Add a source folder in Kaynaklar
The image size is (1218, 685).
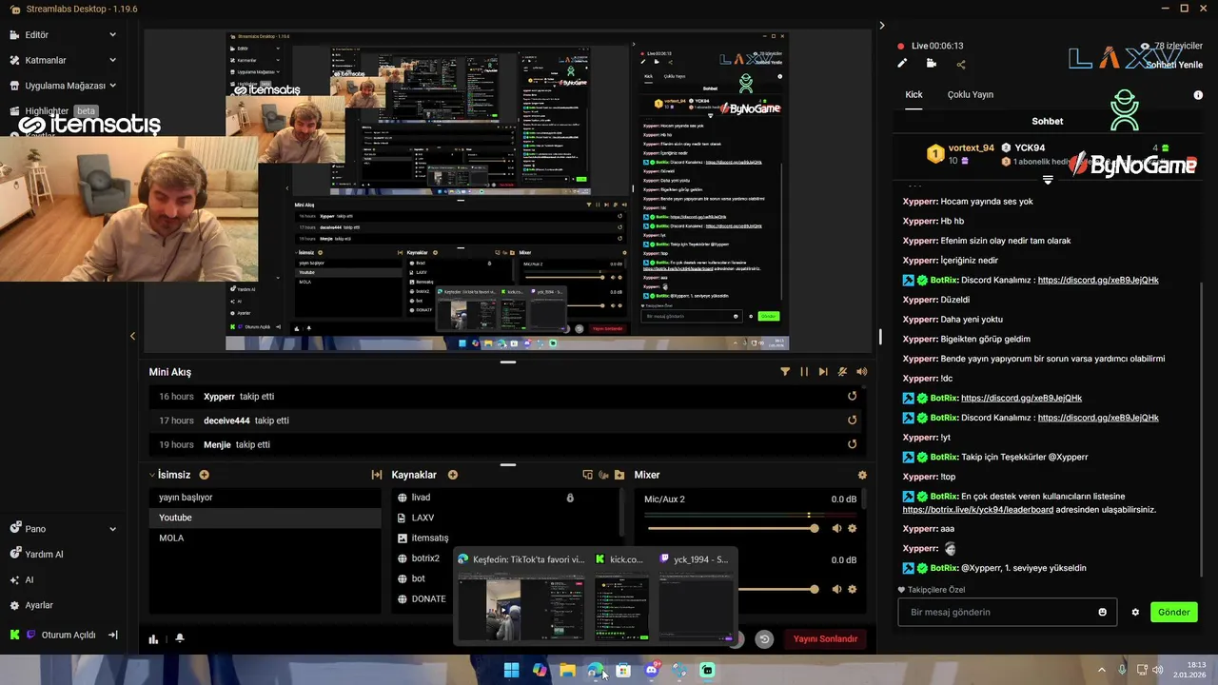point(619,475)
